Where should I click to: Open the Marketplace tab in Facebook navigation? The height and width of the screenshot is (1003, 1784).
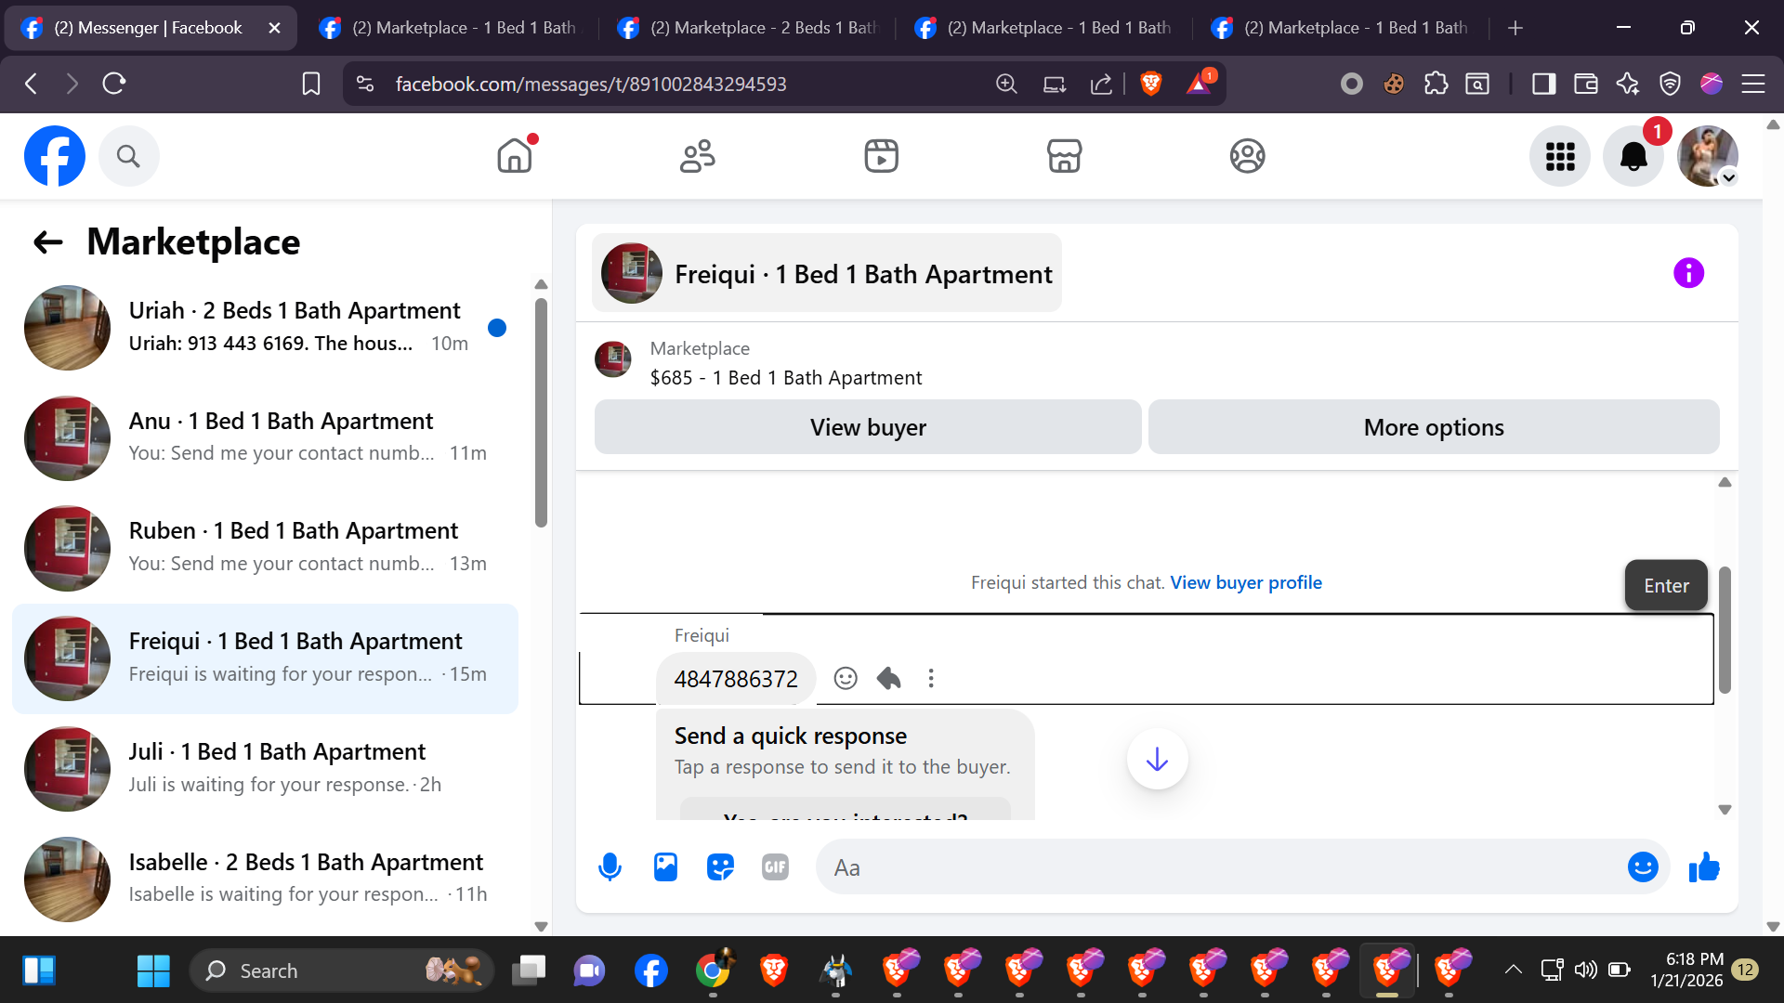tap(1064, 156)
